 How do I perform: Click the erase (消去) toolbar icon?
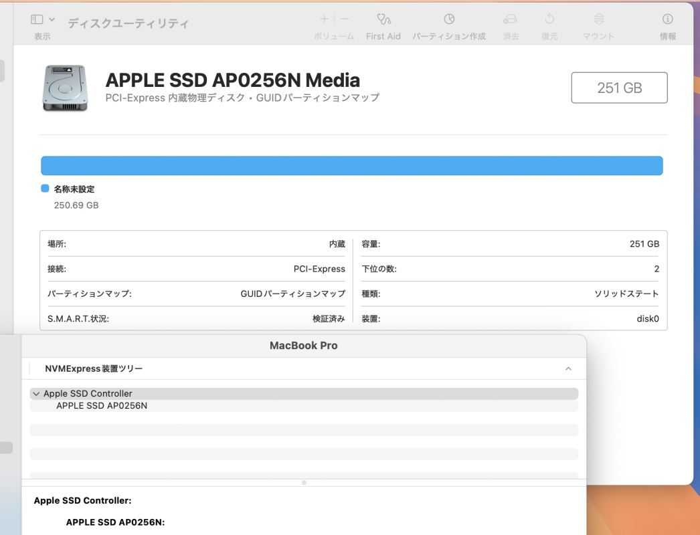[510, 19]
